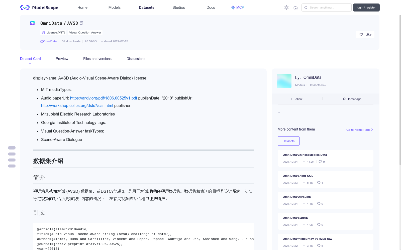This screenshot has height=250, width=401.
Task: Click 'Models 0 Datasets 642' stats text
Action: click(x=311, y=85)
